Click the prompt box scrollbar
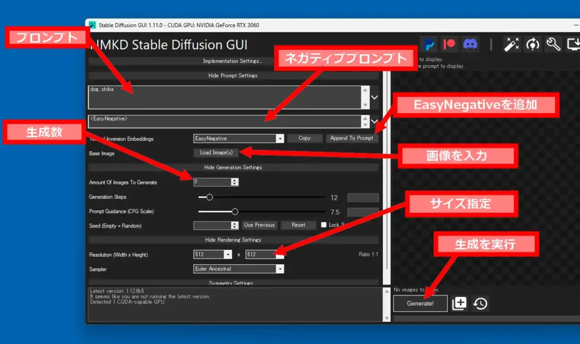580x344 pixels. click(365, 97)
